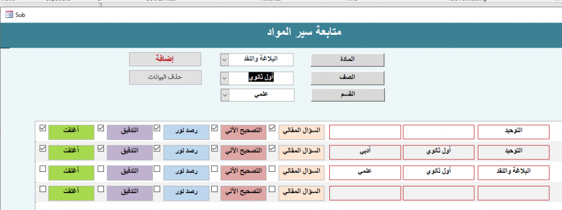Click purple التدقيق button in the first التوحيد row
562x210 pixels.
pyautogui.click(x=130, y=132)
